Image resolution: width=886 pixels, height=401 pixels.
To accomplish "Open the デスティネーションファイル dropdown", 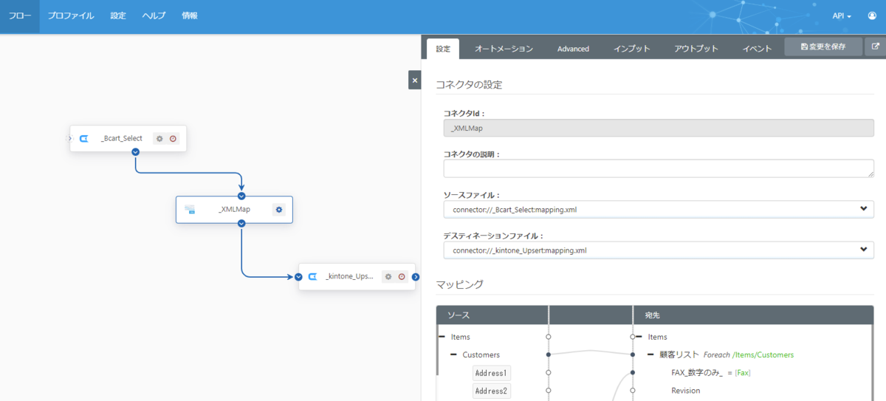I will 659,250.
